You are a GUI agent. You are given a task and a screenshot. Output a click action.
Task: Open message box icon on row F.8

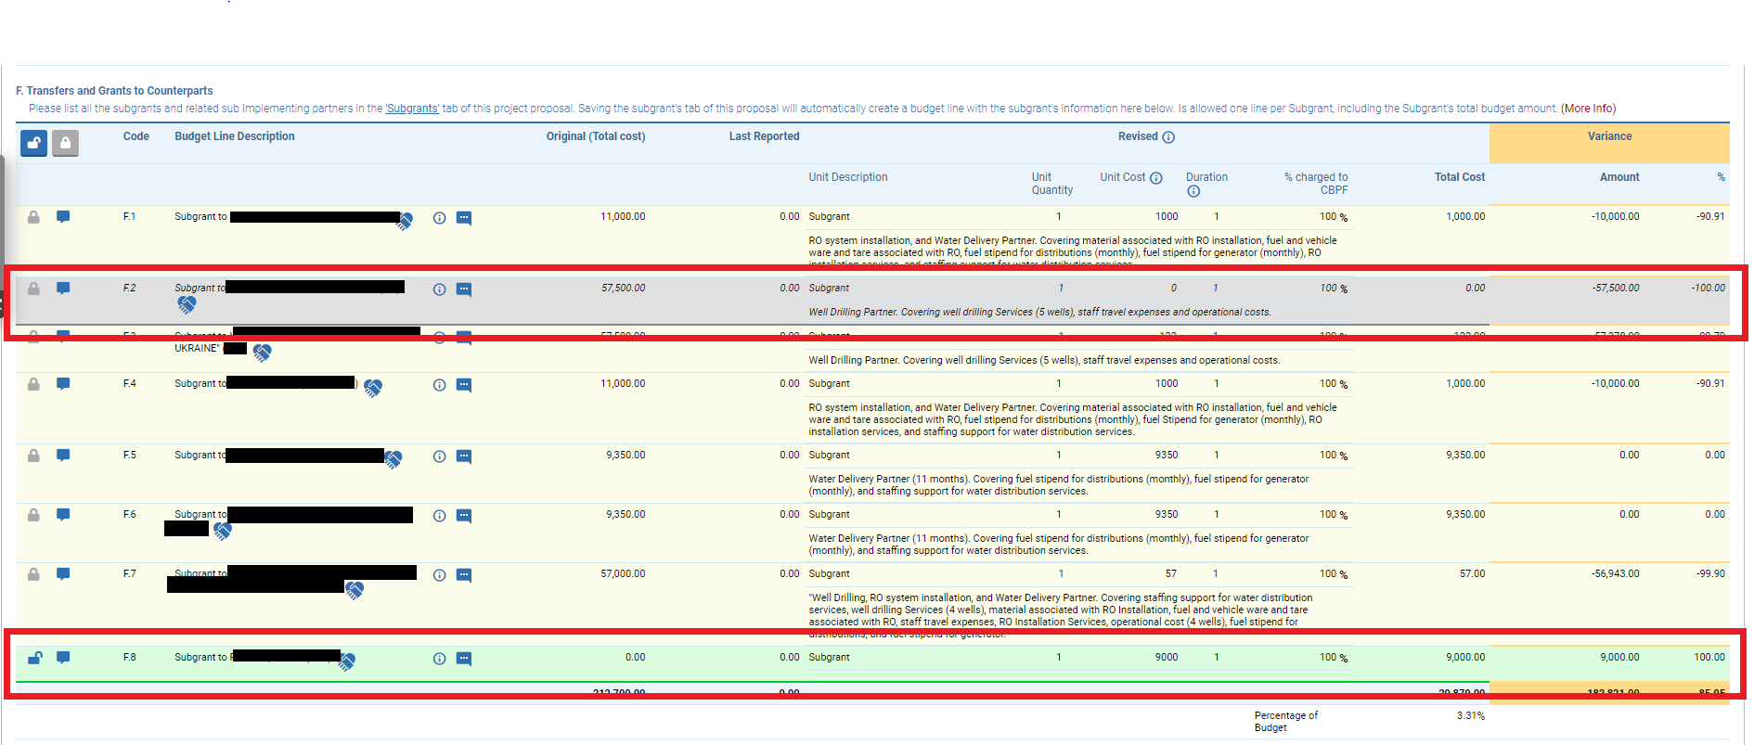tap(464, 660)
